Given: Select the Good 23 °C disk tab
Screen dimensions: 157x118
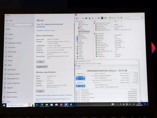Looking at the screenshot, I should point(79,67).
